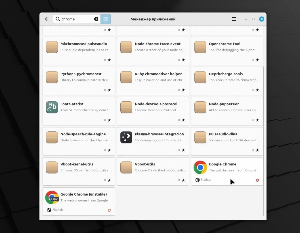Click the Node-chrome-trace-event package icon
Screen dimensions: 300x233
pos(126,47)
